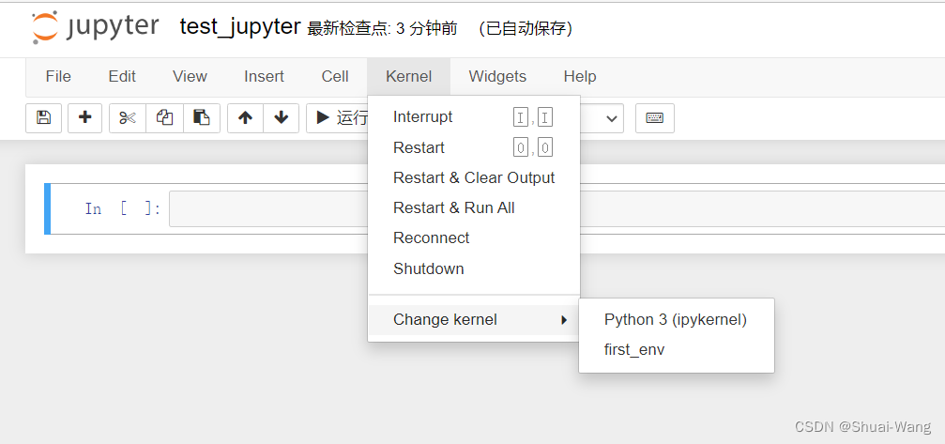Select Restart & Run All

pyautogui.click(x=474, y=207)
